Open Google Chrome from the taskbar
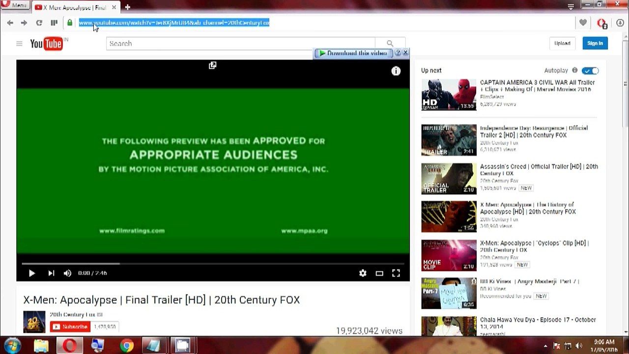 [x=126, y=346]
